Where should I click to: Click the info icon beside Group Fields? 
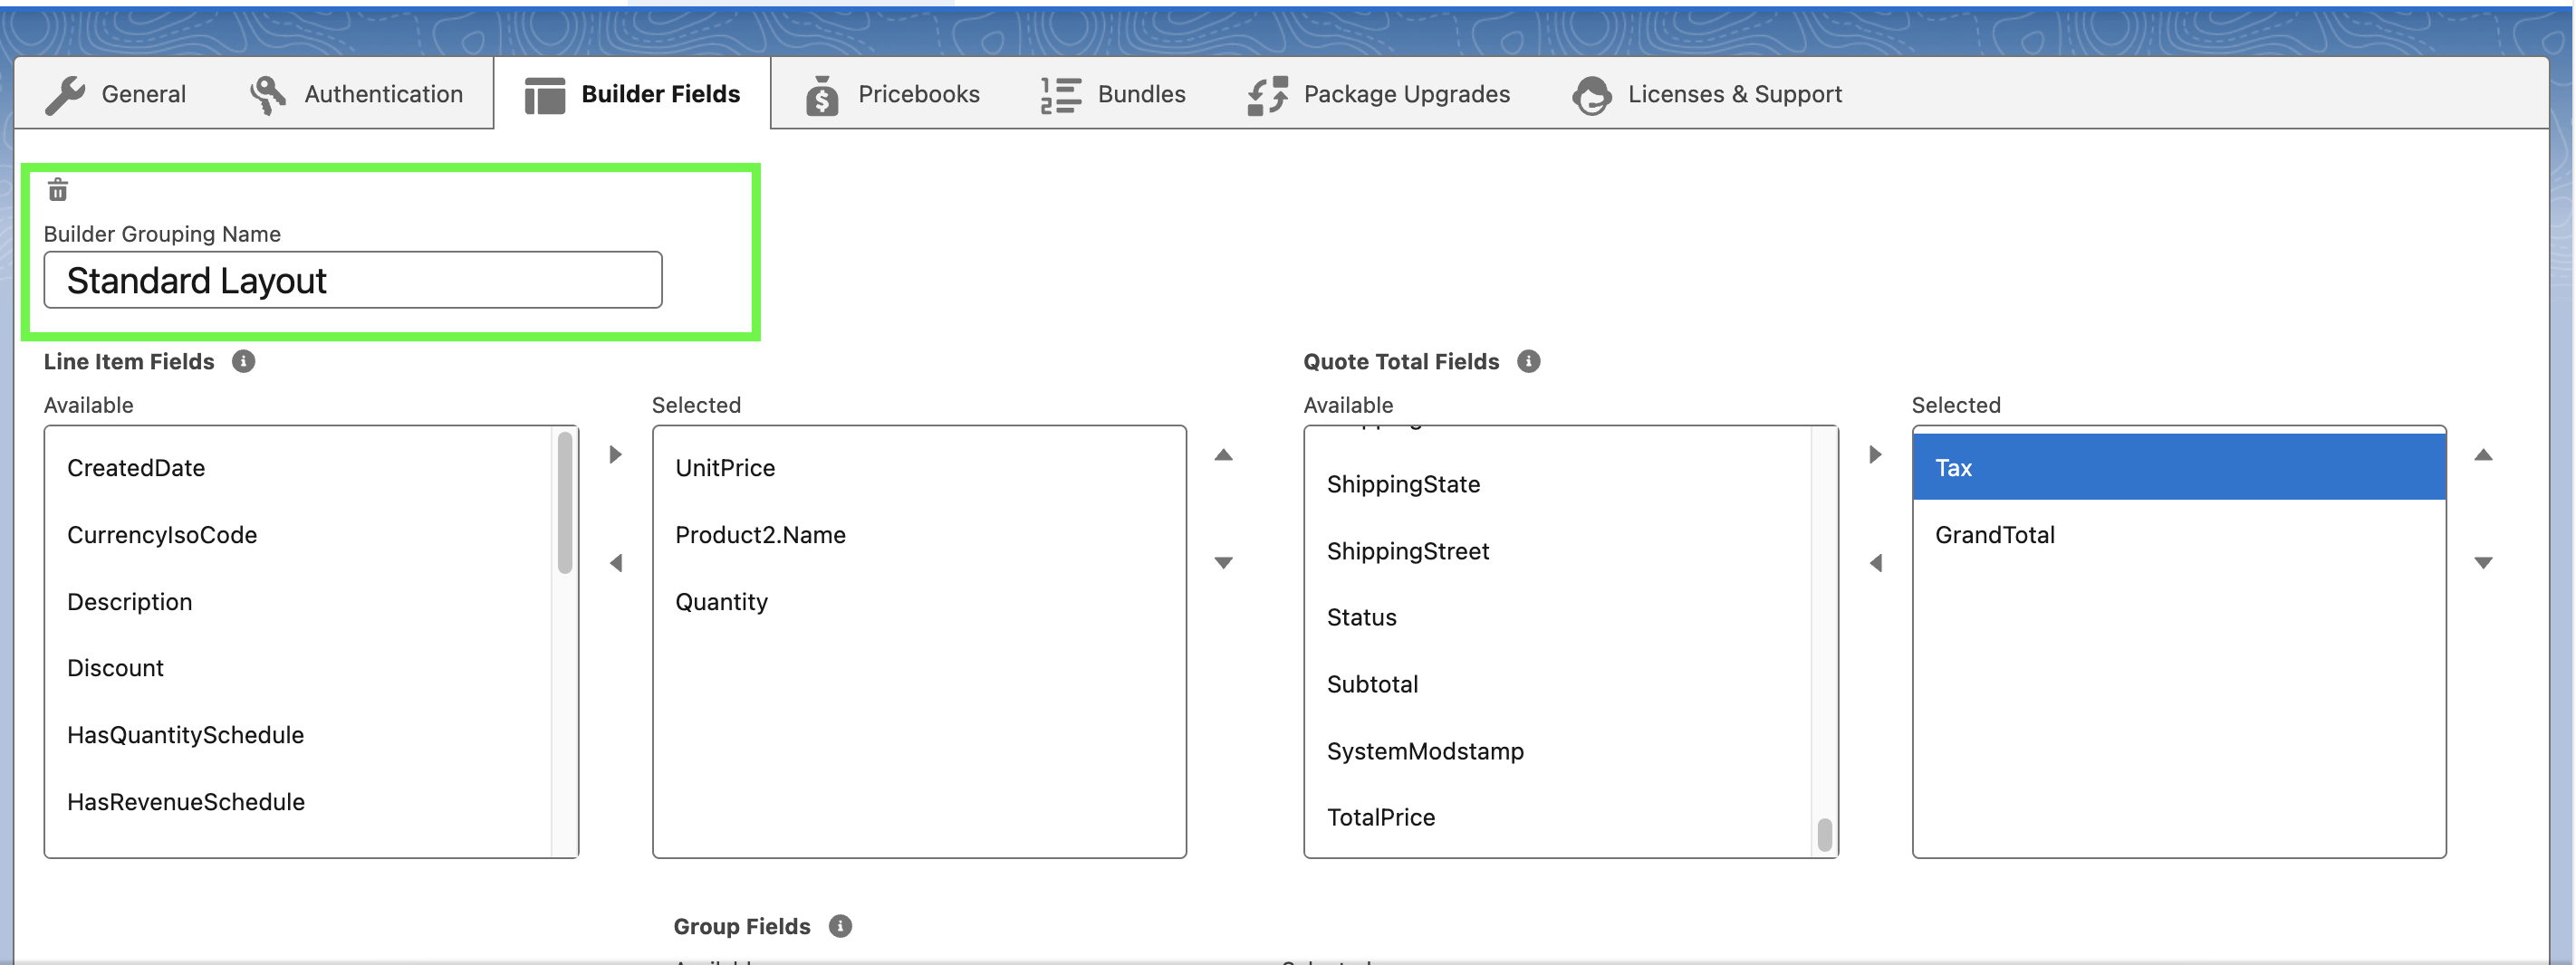click(840, 925)
